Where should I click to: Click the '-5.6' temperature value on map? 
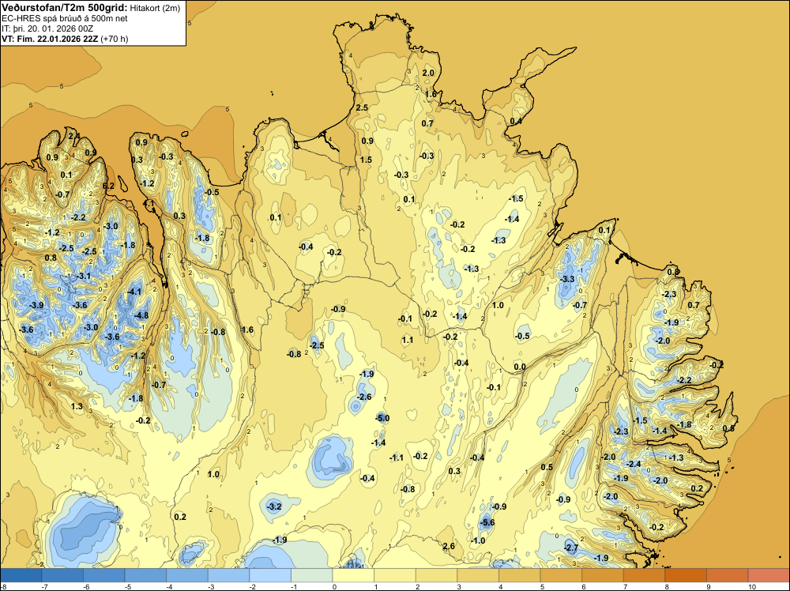point(487,522)
